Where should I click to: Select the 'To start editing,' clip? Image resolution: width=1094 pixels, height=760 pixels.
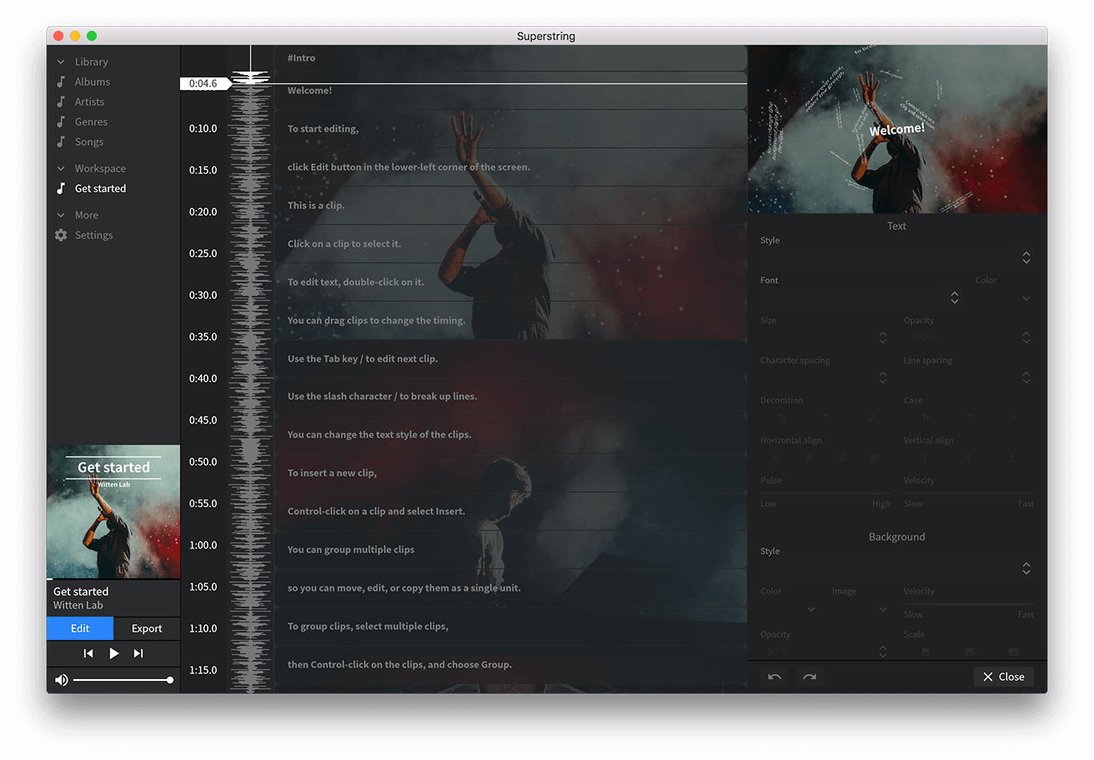[x=510, y=129]
